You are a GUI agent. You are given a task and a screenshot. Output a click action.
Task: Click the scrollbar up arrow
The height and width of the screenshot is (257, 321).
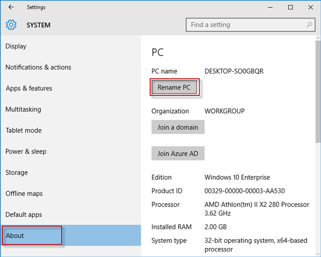(318, 38)
